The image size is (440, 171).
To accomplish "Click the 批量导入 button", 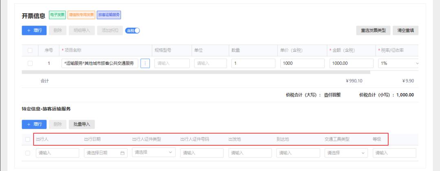I will (81, 125).
